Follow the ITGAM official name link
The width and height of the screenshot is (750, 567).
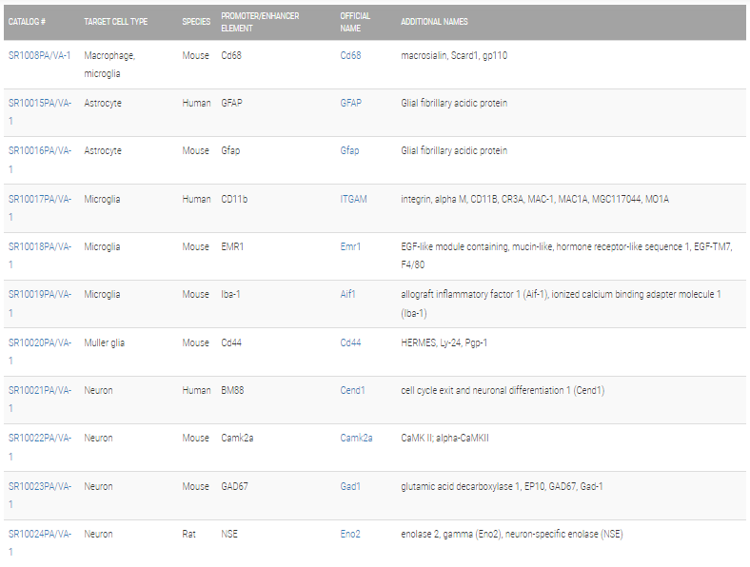353,199
